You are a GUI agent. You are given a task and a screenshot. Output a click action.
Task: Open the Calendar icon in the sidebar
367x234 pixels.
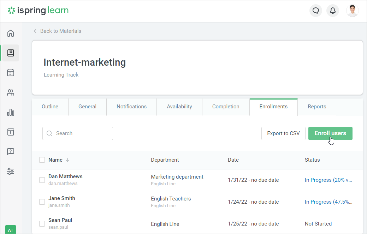coord(10,72)
